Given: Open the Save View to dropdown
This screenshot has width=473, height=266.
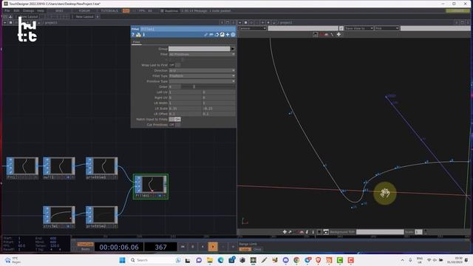Looking at the screenshot, I should (x=359, y=28).
